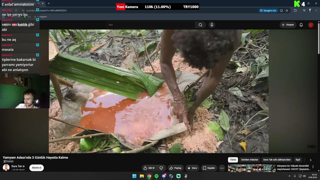Click the YouTube search magnifier button
320x180 pixels.
[200, 25]
